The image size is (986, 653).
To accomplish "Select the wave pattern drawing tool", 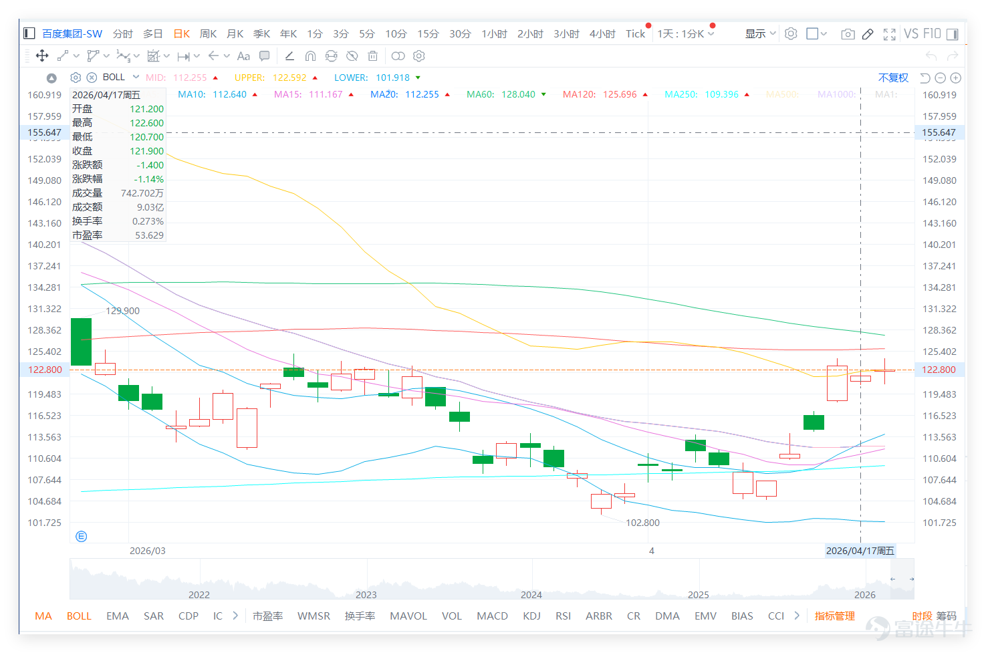I will [123, 56].
